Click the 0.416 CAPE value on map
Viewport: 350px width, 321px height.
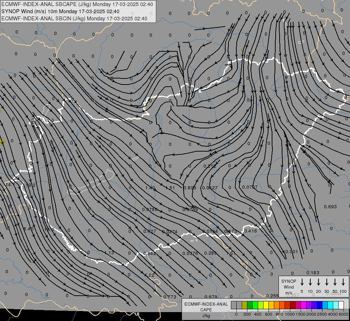pyautogui.click(x=251, y=231)
